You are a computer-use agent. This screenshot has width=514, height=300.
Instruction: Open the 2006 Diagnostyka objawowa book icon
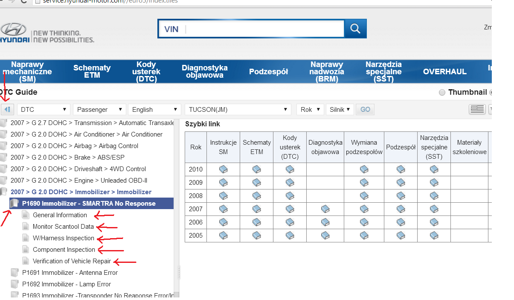pos(325,222)
